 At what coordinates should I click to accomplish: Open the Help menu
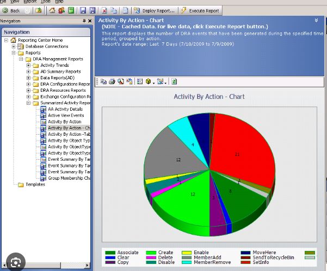pos(59,2)
